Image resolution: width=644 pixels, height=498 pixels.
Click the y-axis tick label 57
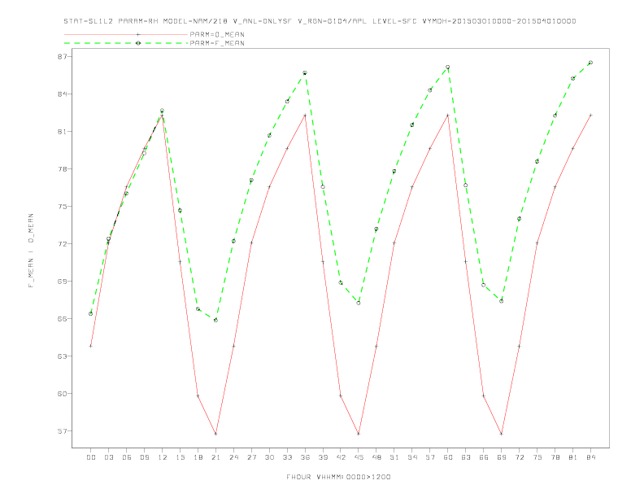pos(63,431)
